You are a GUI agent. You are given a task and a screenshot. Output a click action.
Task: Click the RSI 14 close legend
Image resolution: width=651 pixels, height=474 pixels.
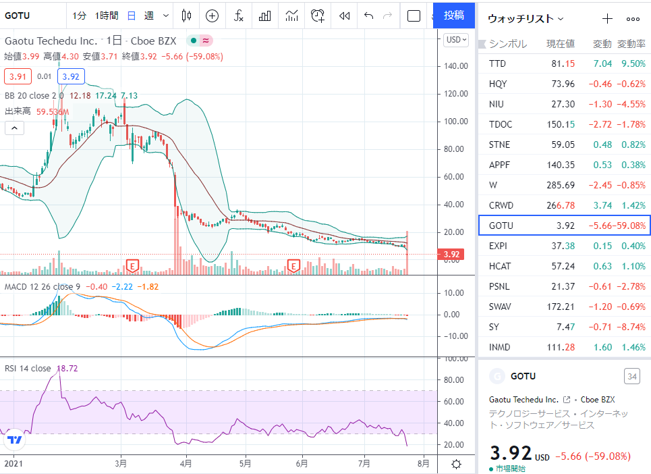point(28,369)
